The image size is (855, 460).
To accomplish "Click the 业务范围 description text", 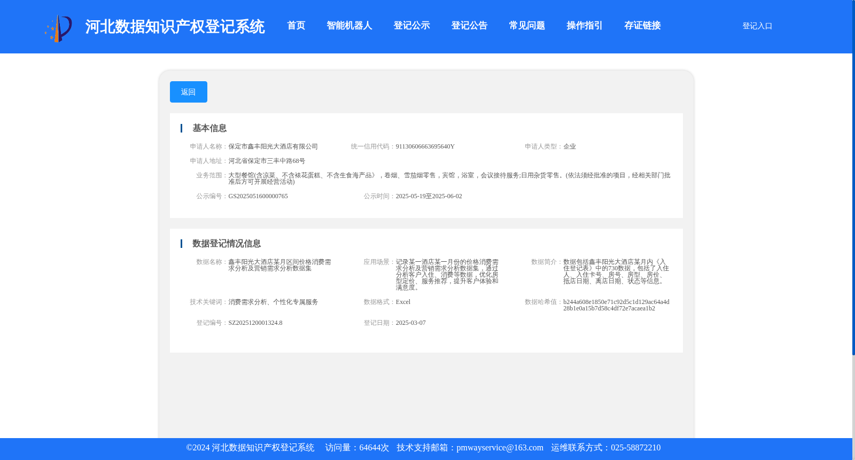I will pyautogui.click(x=449, y=178).
